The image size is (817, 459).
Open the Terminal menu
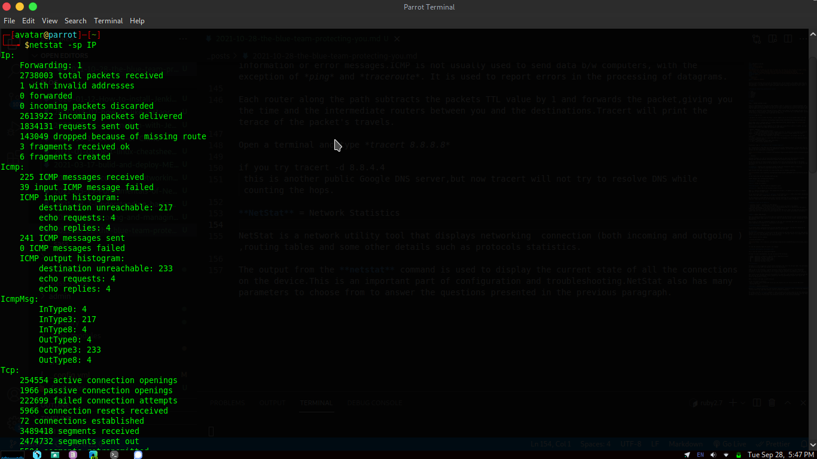(x=108, y=20)
